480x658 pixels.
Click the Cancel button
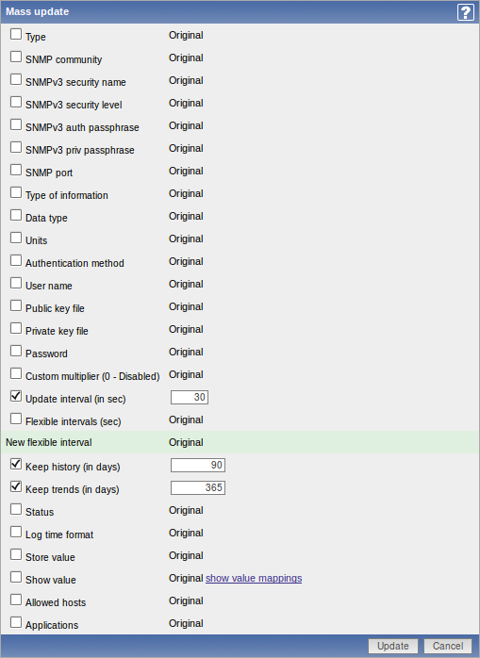[x=448, y=646]
